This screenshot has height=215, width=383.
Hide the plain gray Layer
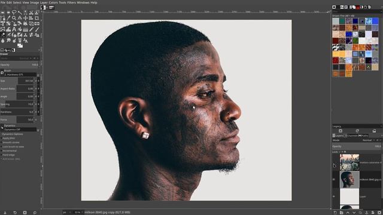coord(334,196)
